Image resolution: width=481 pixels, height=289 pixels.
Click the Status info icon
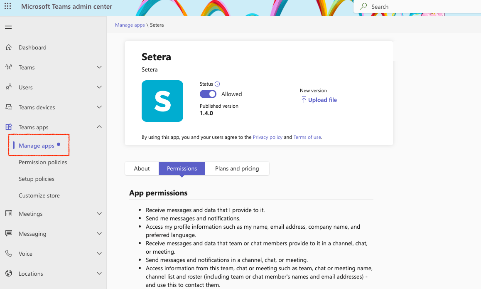217,84
